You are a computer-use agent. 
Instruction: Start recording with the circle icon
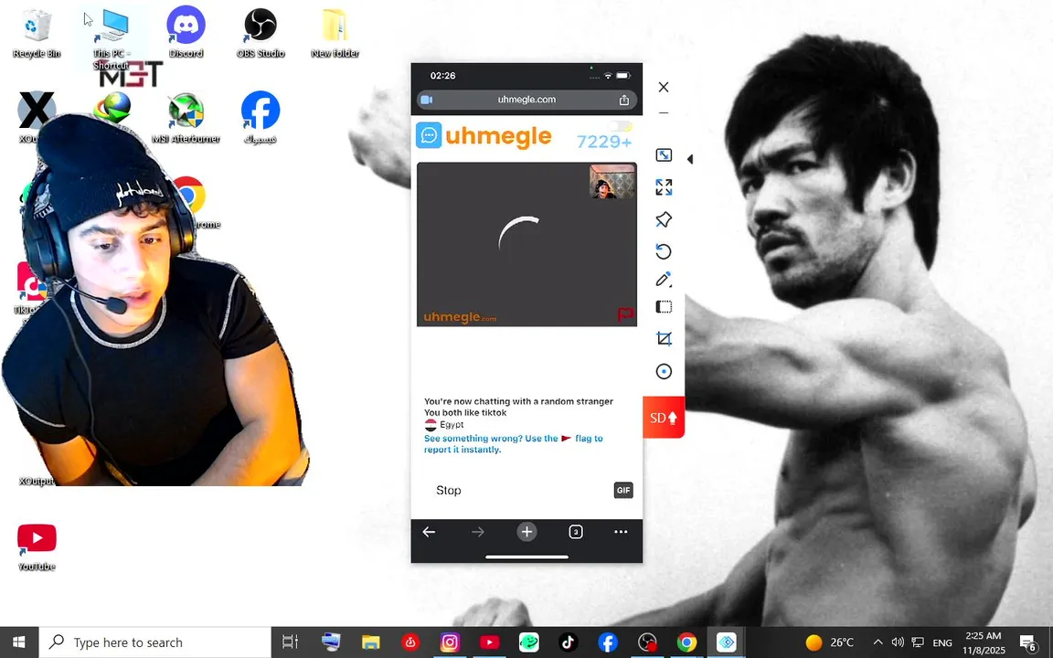(664, 371)
